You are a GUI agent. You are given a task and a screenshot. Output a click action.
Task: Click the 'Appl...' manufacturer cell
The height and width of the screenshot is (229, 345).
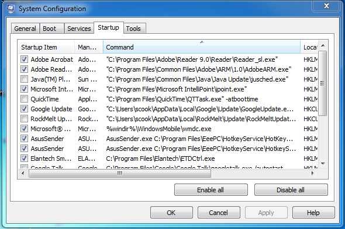(88, 99)
